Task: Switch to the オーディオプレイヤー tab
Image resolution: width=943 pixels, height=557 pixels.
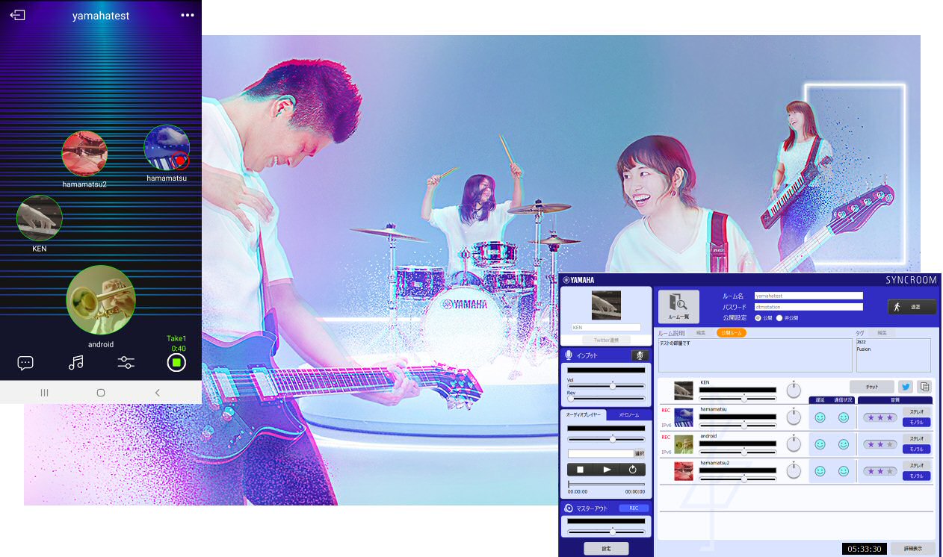Action: 583,414
